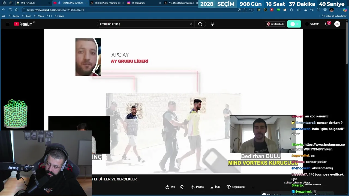Open the Video bookmarks folder

pos(39,16)
